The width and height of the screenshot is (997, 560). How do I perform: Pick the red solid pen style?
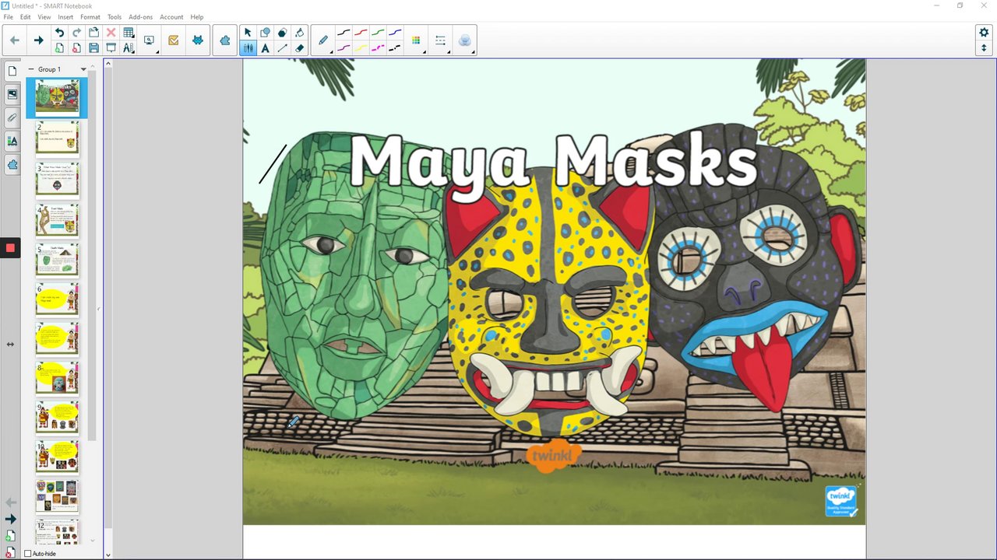click(x=361, y=33)
